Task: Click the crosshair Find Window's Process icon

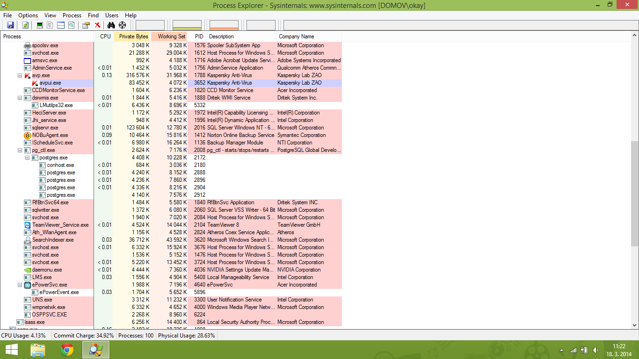Action: pyautogui.click(x=123, y=25)
